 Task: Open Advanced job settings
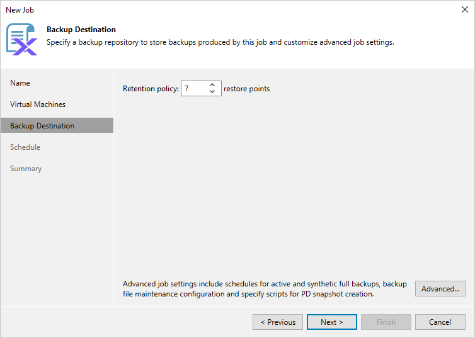[x=440, y=289]
